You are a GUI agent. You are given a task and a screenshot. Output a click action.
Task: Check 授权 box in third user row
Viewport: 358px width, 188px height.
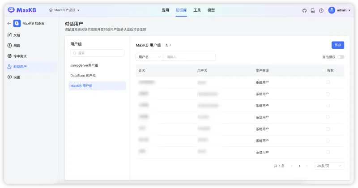328,105
